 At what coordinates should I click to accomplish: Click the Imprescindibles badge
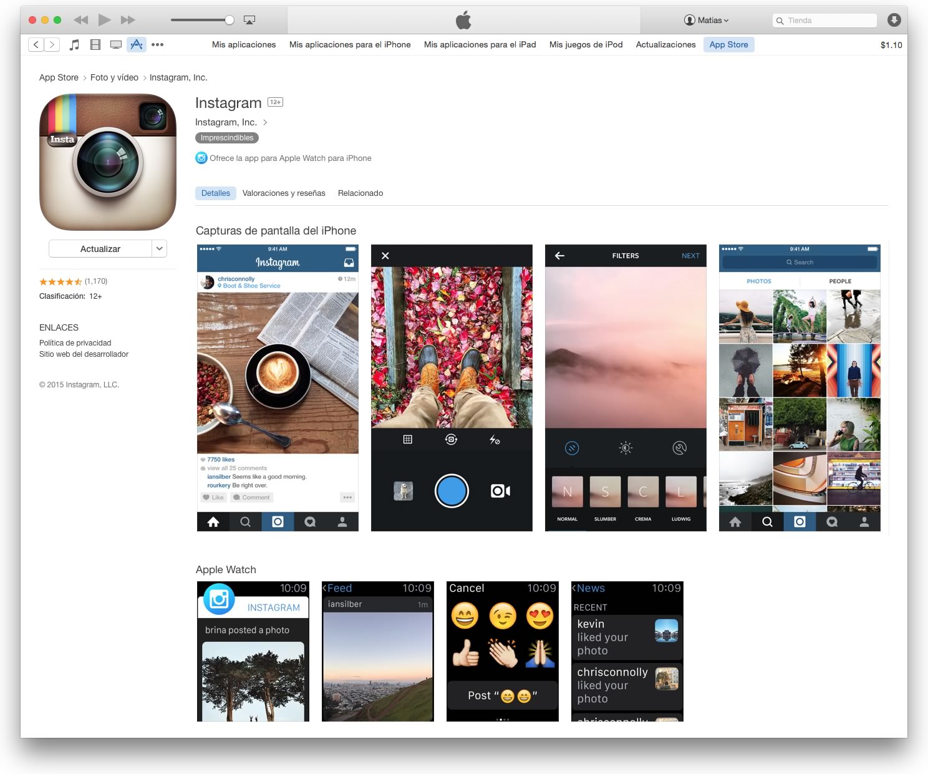227,138
